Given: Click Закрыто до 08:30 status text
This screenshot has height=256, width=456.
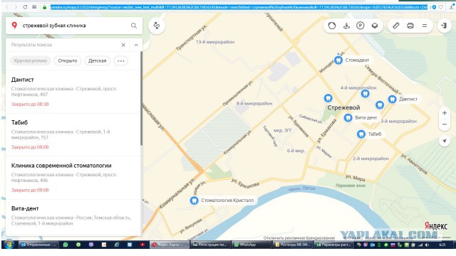Looking at the screenshot, I should 30,105.
